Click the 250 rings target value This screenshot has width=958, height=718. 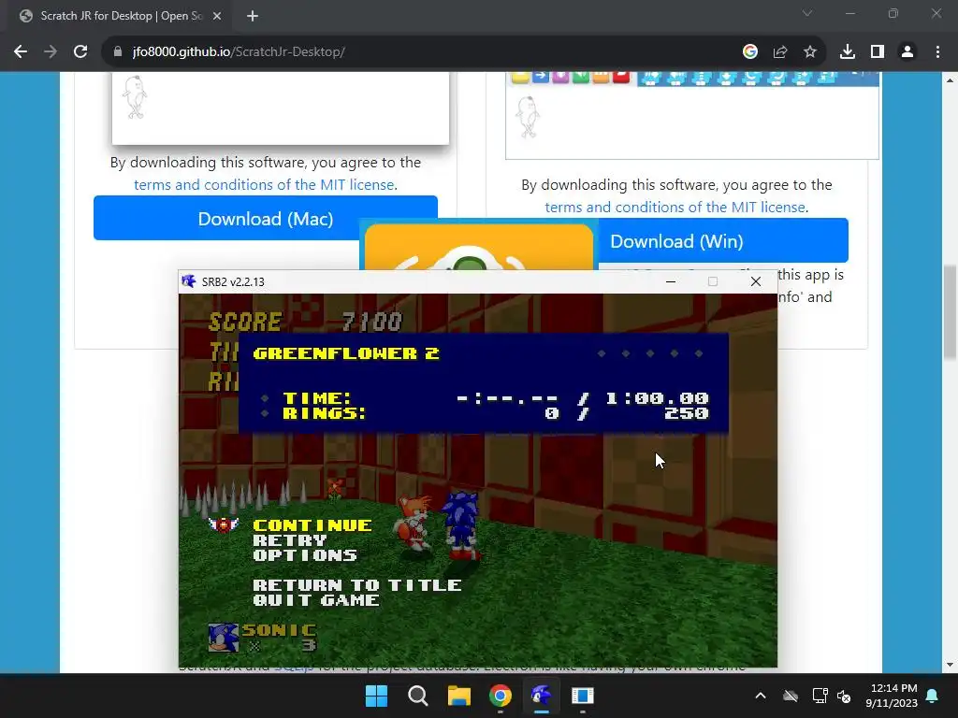687,413
